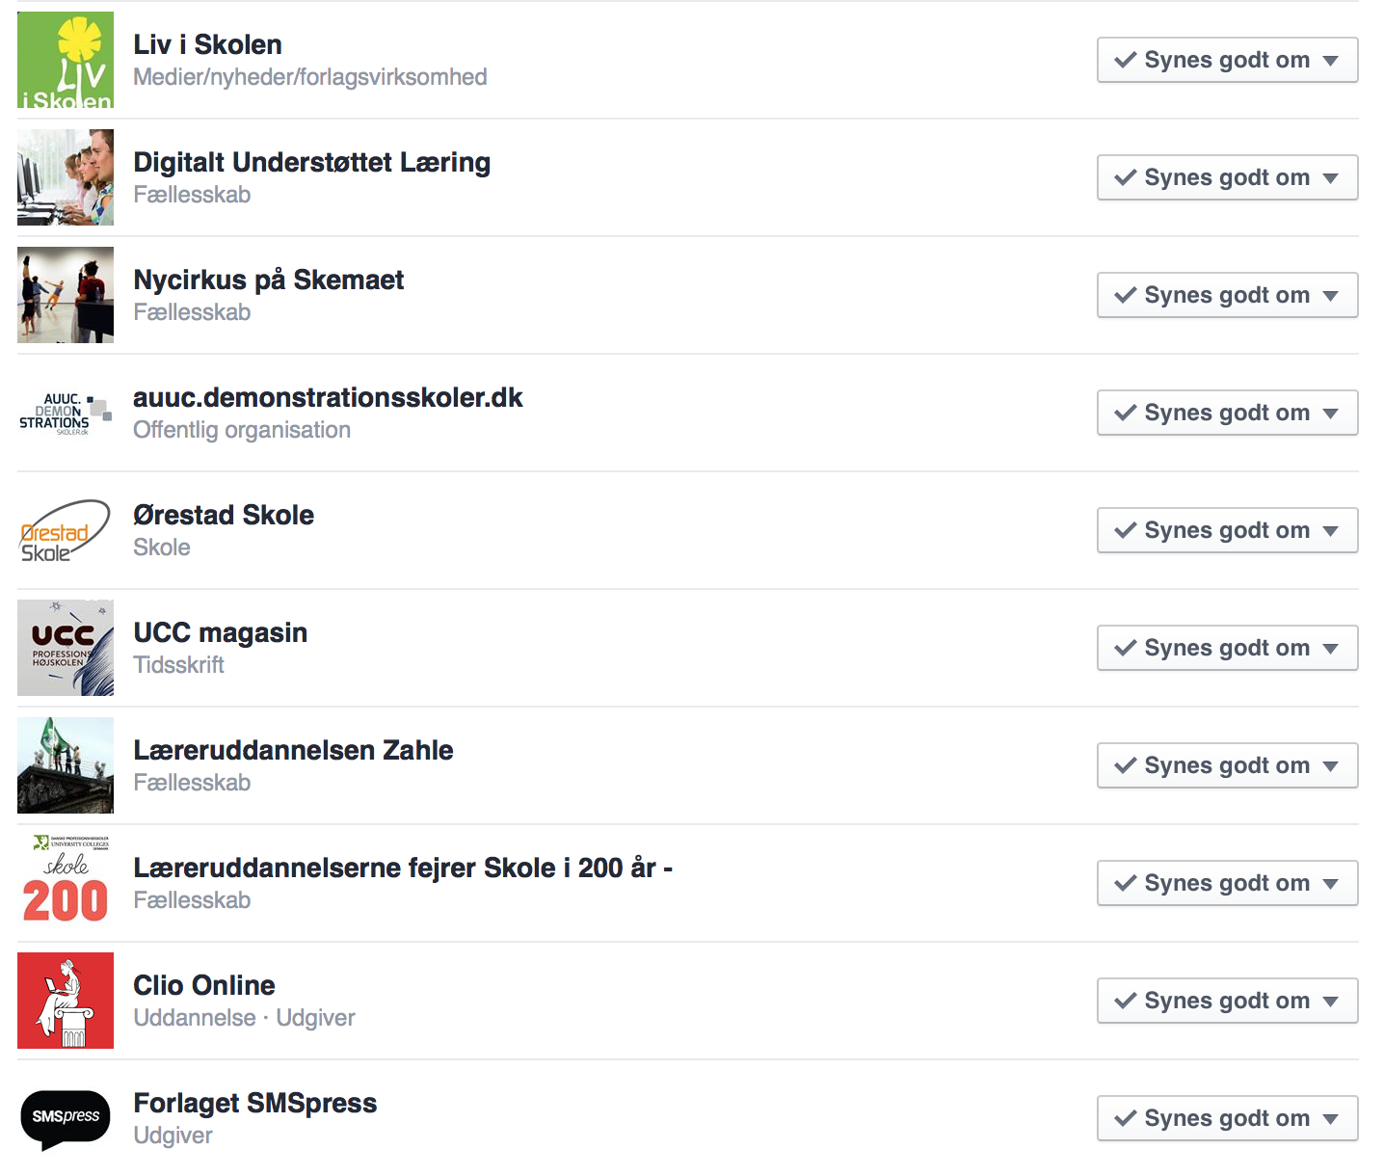Screen dimensions: 1384x1176
Task: Click the Digitalt Understøttet Læring profile picture
Action: pos(66,177)
